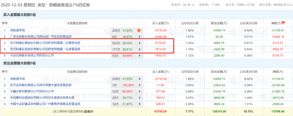Click the total buy amount 47518.54

tap(161, 111)
